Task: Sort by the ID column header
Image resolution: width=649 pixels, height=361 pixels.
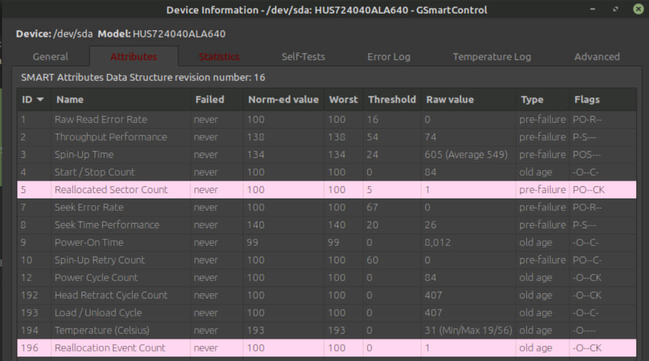Action: (x=33, y=100)
